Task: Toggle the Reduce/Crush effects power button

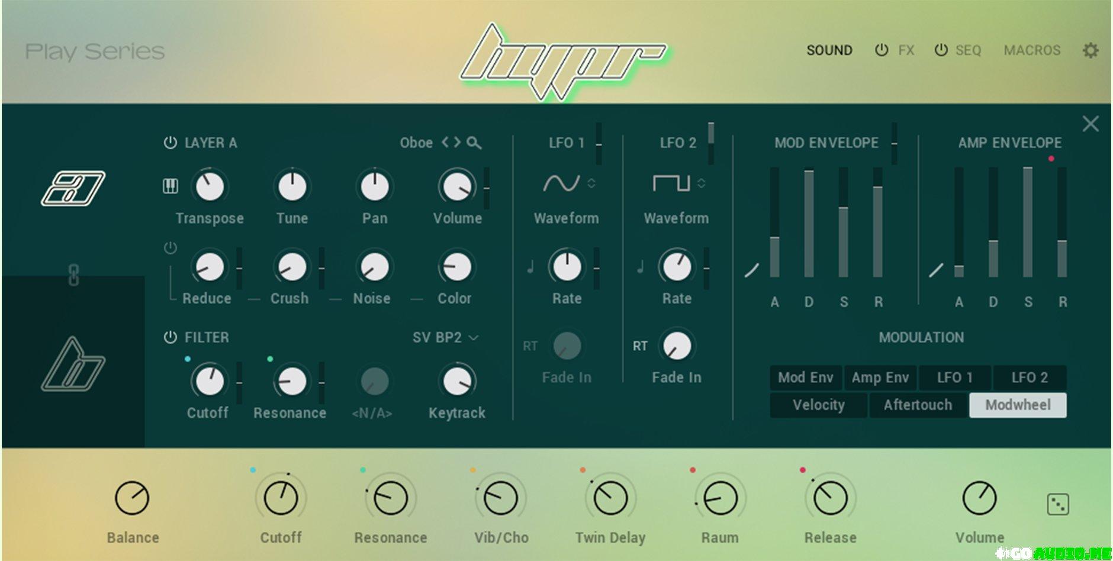Action: [170, 248]
